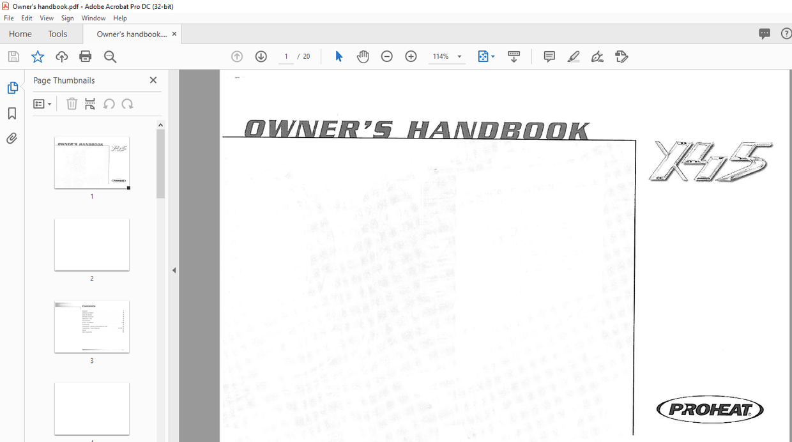Open the thumbnail panel options menu
Image resolution: width=792 pixels, height=442 pixels.
pyautogui.click(x=42, y=103)
